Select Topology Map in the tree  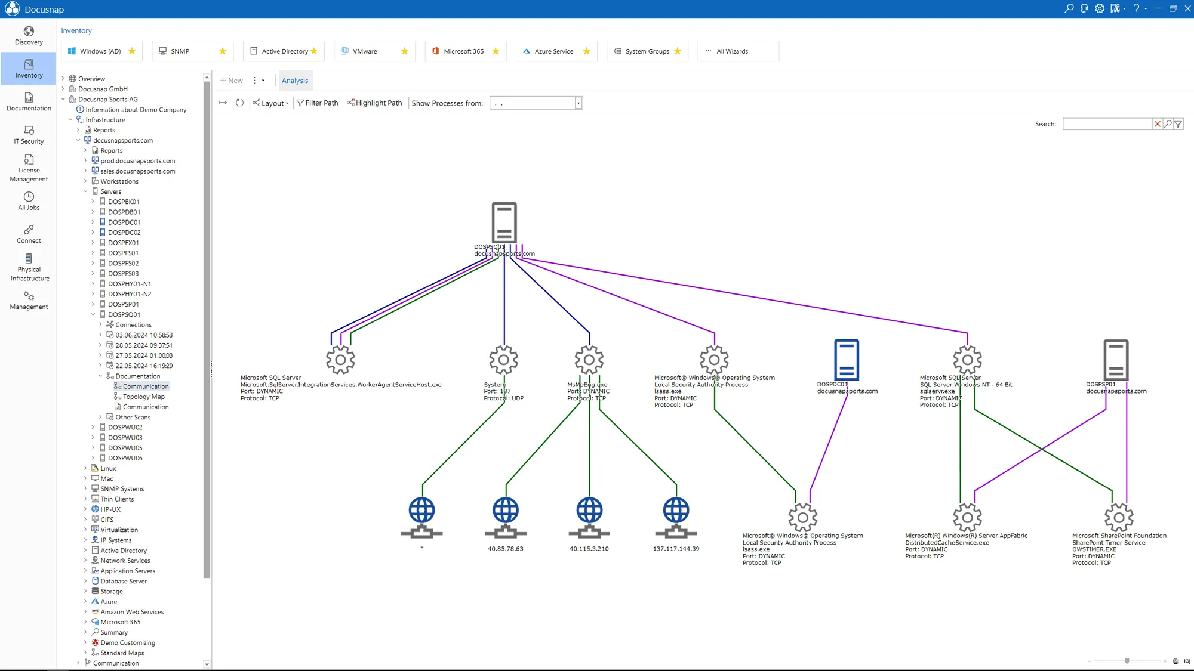pyautogui.click(x=143, y=397)
